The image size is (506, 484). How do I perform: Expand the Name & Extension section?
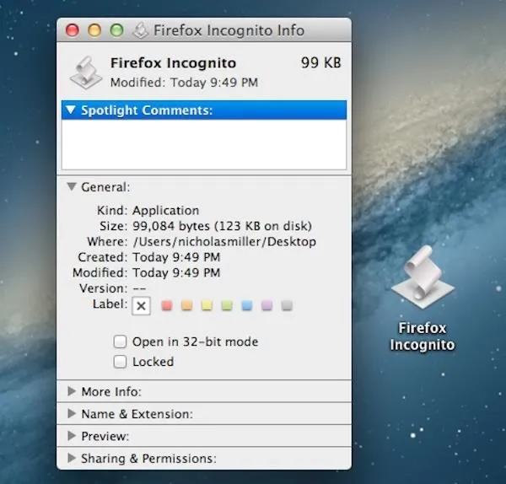coord(72,414)
